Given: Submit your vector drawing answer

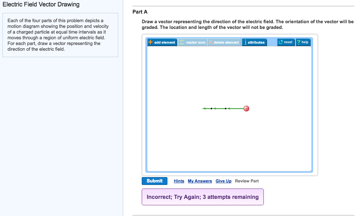Looking at the screenshot, I should tap(155, 181).
